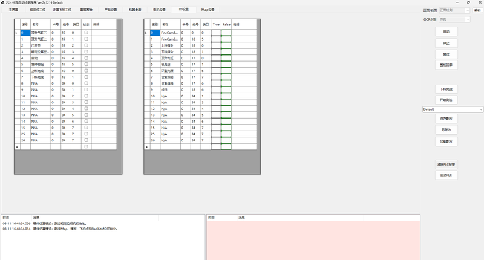Switch to the 数据整合 tab
The width and height of the screenshot is (484, 260).
tap(87, 10)
